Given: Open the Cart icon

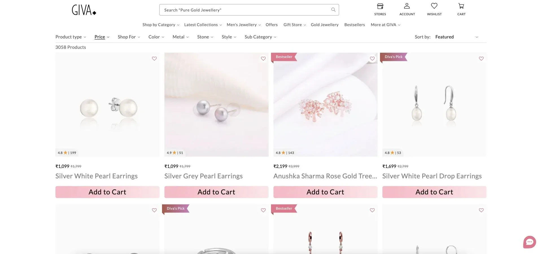Looking at the screenshot, I should point(461,6).
